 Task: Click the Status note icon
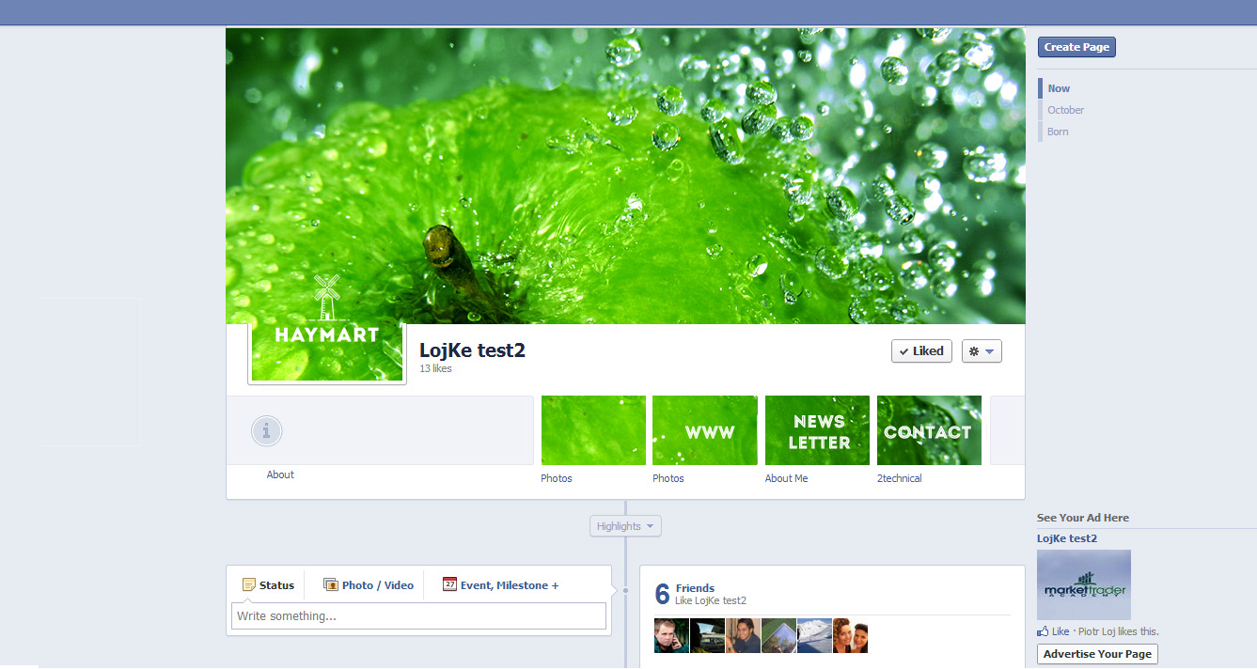[x=249, y=584]
